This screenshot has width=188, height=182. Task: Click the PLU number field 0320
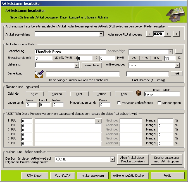tap(159, 34)
